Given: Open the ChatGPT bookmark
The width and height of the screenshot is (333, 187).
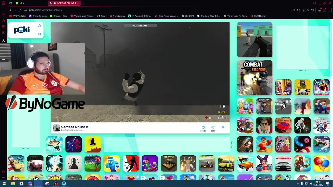Looking at the screenshot, I should pyautogui.click(x=188, y=16).
